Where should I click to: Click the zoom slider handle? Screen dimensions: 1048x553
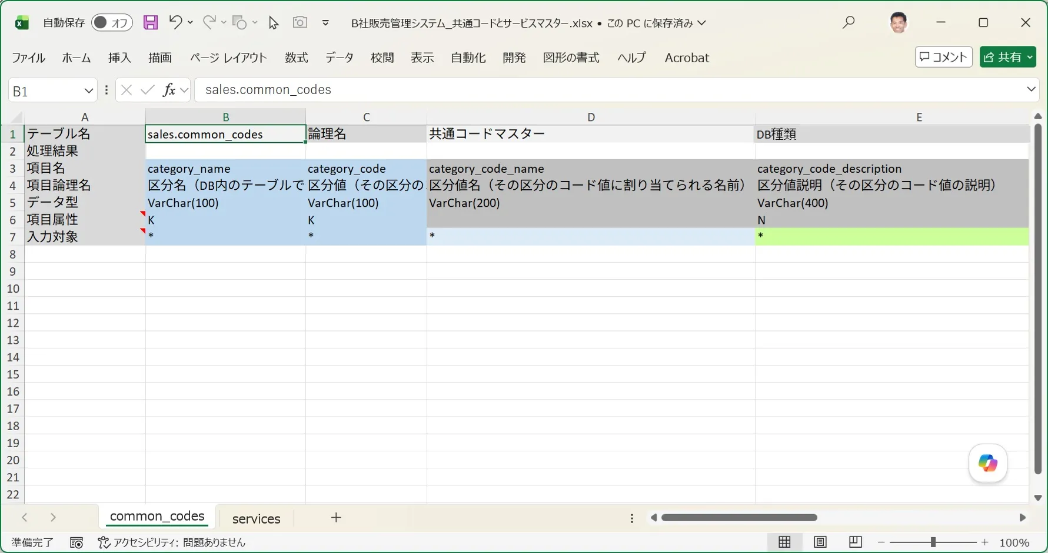click(933, 542)
